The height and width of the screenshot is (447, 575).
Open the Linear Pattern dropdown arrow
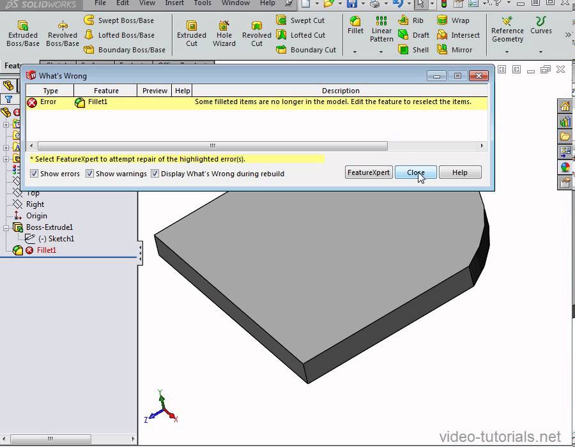point(381,52)
